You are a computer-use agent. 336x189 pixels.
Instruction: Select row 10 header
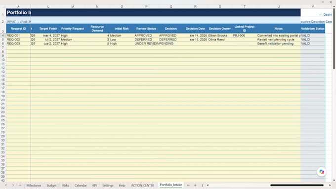tap(3, 60)
